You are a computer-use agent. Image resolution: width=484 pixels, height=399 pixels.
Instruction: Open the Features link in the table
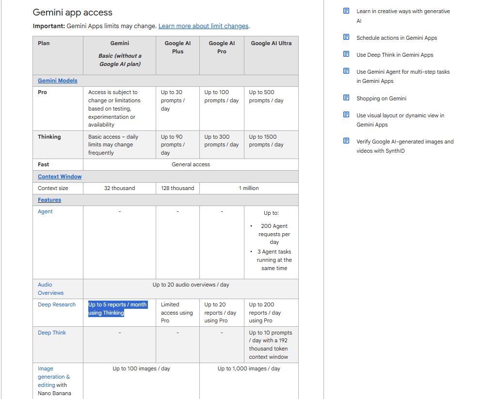point(49,200)
